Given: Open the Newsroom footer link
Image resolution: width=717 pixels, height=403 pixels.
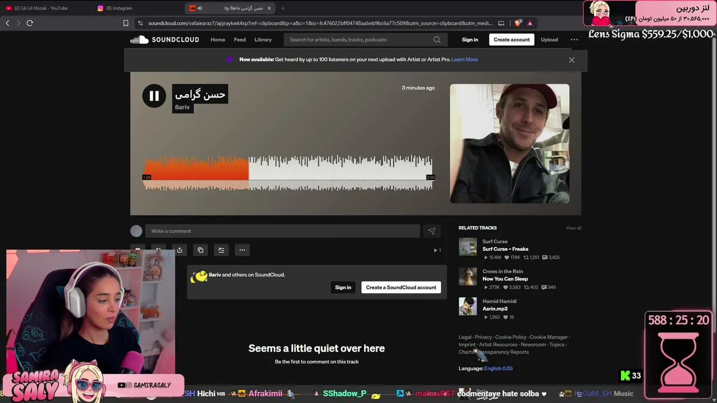Looking at the screenshot, I should (x=533, y=345).
